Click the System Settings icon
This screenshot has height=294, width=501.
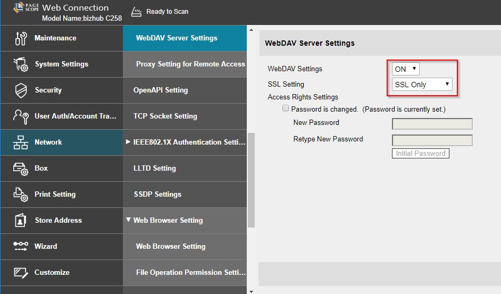click(x=21, y=64)
